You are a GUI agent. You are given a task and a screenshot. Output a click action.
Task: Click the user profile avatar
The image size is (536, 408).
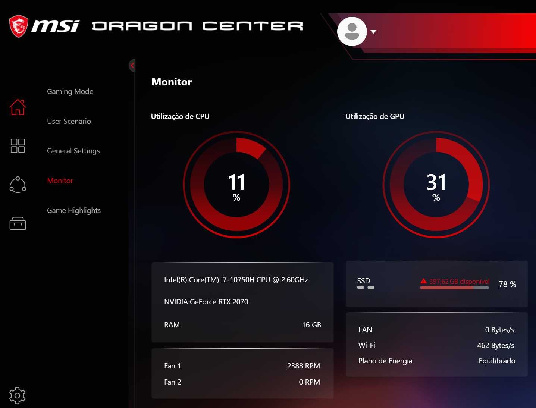[x=352, y=31]
